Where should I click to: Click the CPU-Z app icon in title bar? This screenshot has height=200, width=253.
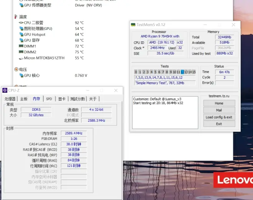pos(5,90)
